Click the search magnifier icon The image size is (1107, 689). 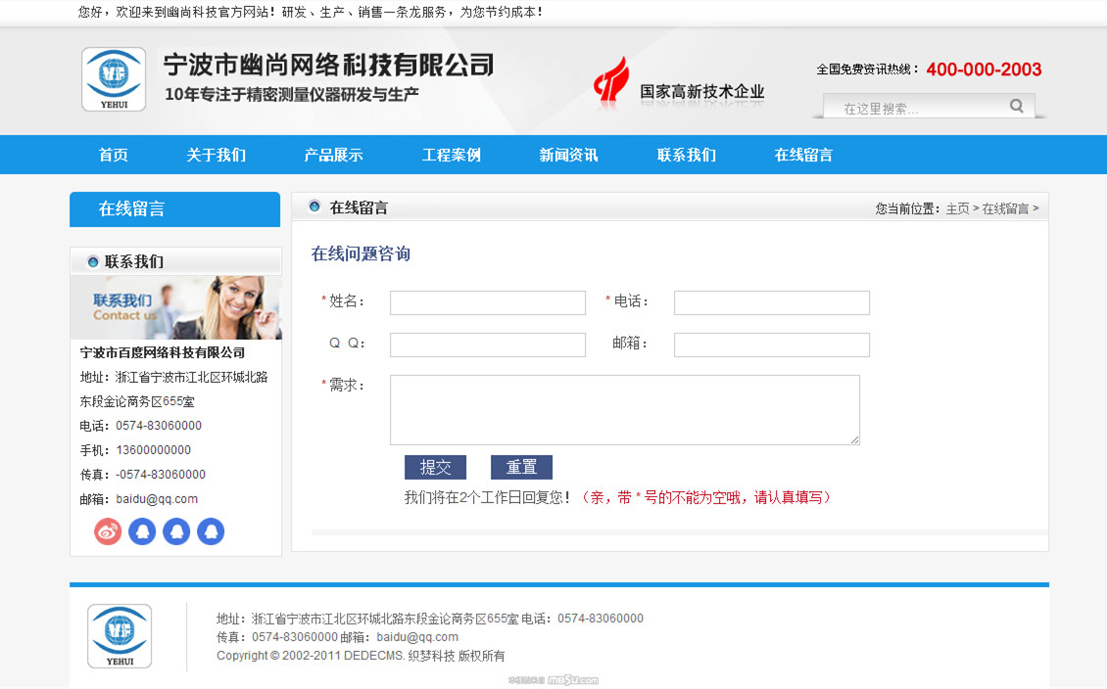coord(1017,107)
